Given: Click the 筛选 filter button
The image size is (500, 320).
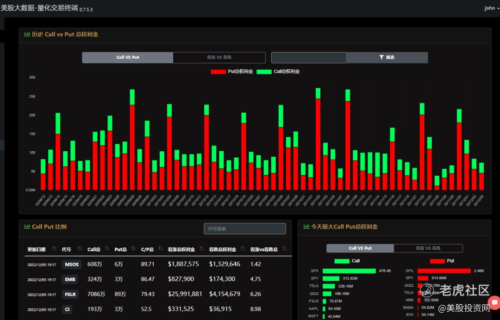Looking at the screenshot, I should pos(387,57).
